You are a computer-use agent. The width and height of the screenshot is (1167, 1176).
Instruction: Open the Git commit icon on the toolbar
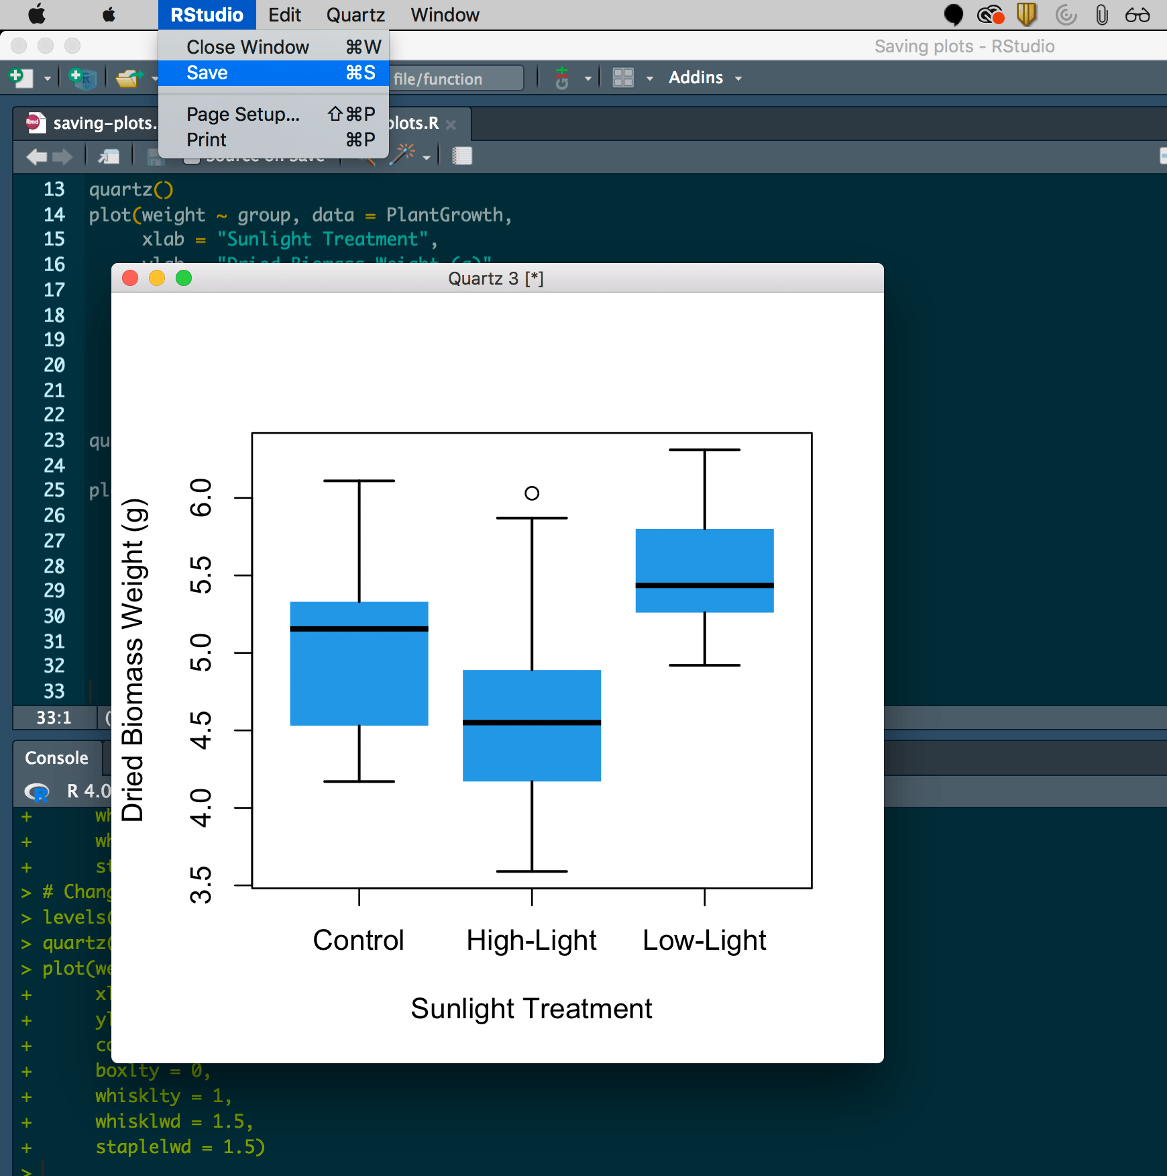(x=561, y=77)
